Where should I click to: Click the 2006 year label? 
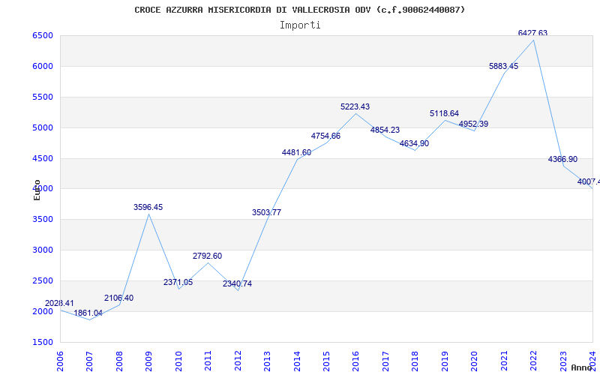(60, 361)
